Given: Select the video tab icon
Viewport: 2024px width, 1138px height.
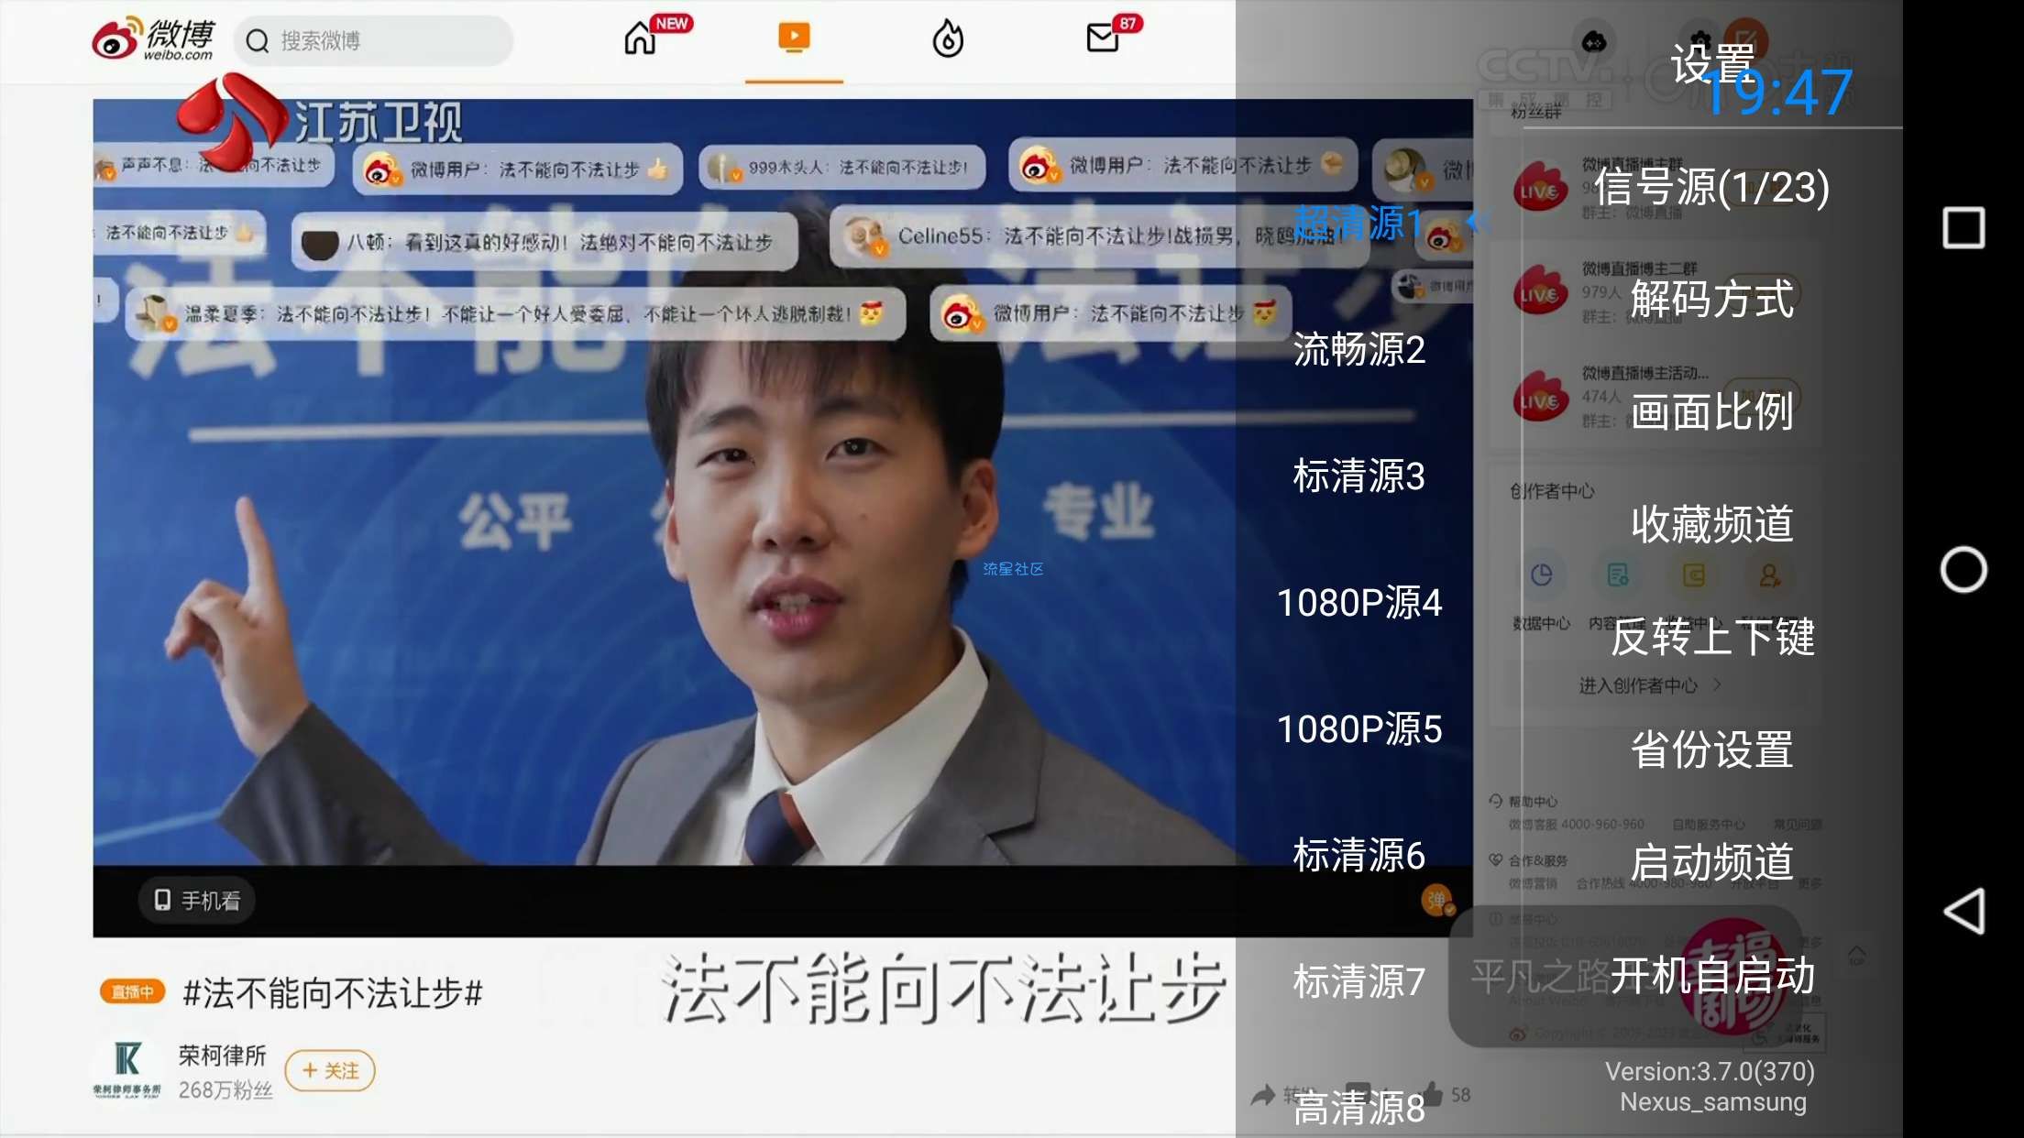Looking at the screenshot, I should [x=794, y=38].
